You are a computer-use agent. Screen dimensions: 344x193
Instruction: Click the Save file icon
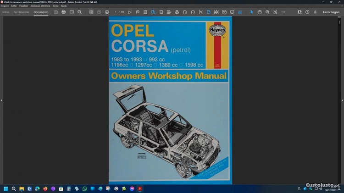click(56, 12)
